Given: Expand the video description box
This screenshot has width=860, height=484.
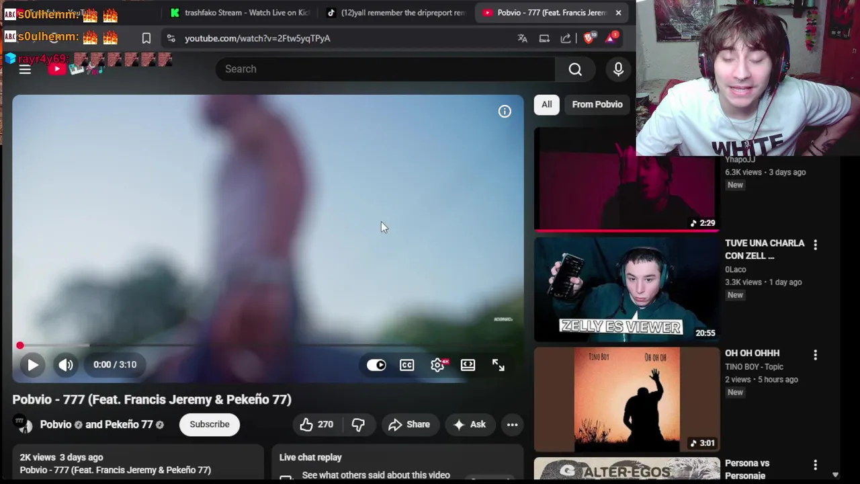Looking at the screenshot, I should pyautogui.click(x=138, y=463).
